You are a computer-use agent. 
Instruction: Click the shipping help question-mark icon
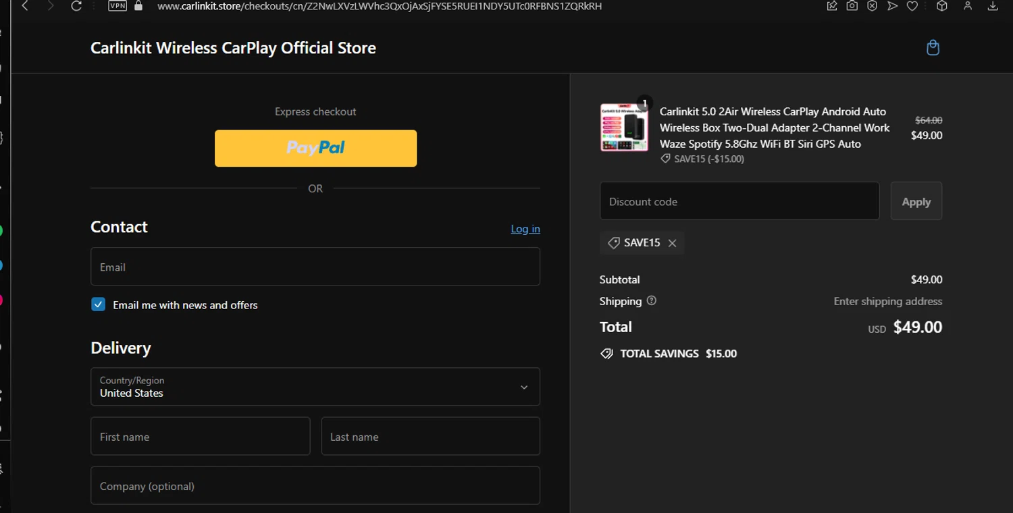click(651, 301)
